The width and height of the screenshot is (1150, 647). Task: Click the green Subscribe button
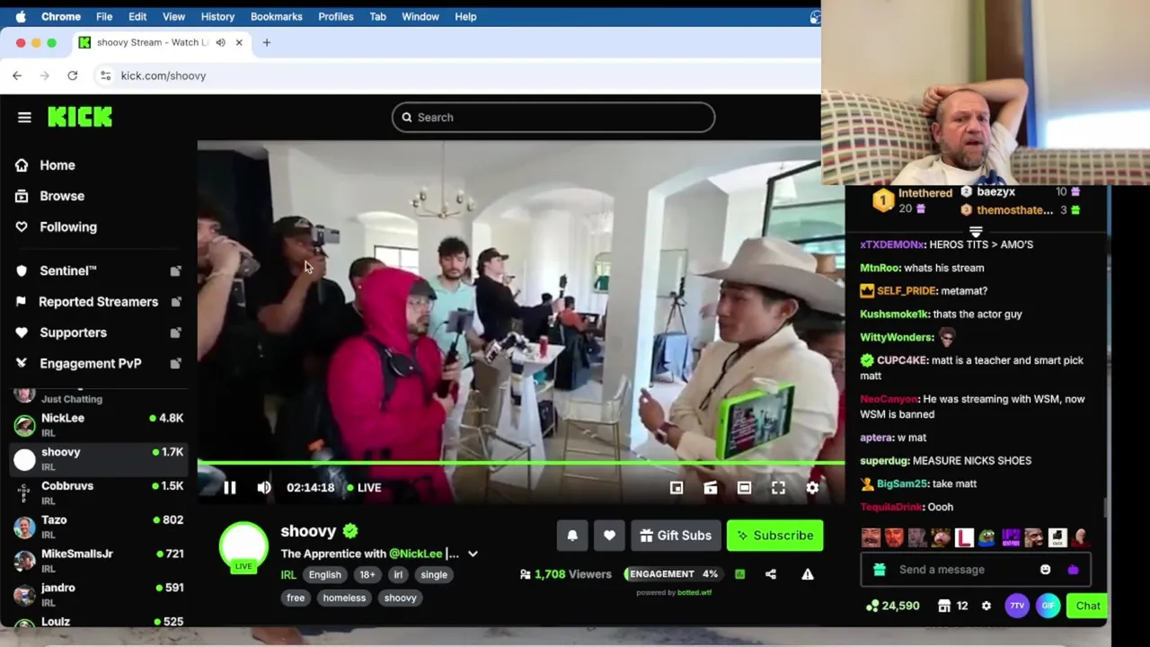coord(774,536)
